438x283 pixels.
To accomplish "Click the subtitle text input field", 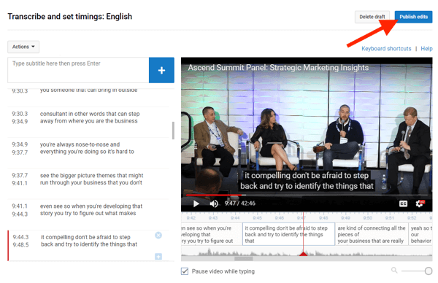I will (78, 70).
